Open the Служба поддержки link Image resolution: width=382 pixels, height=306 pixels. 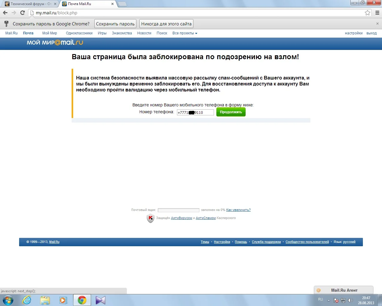click(266, 242)
